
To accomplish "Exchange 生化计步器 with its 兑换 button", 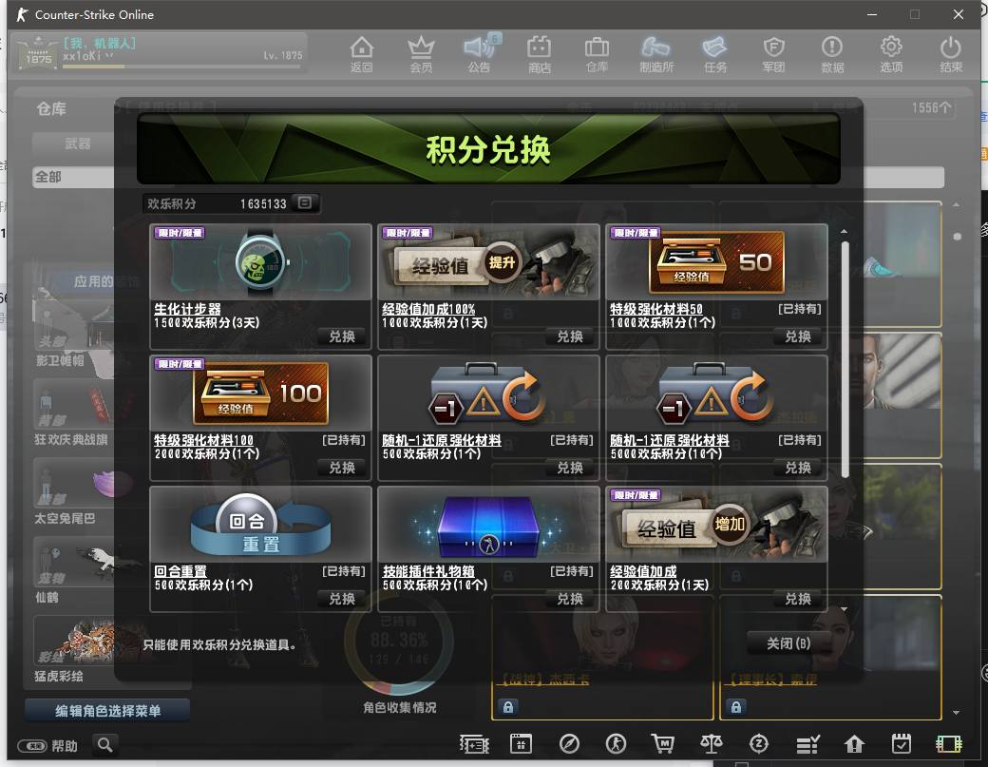I will coord(341,336).
